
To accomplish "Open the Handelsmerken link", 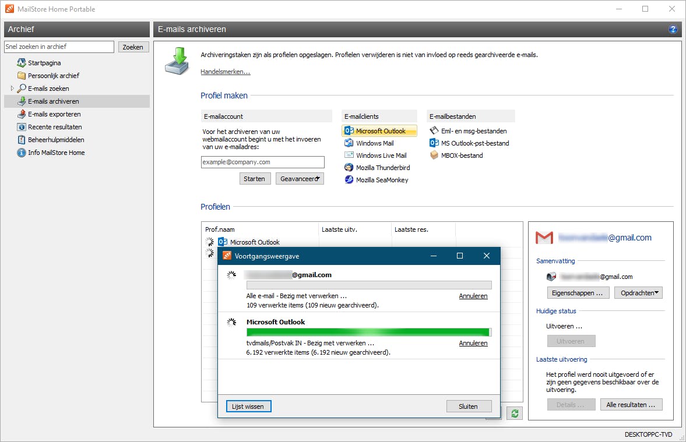I will (x=226, y=72).
